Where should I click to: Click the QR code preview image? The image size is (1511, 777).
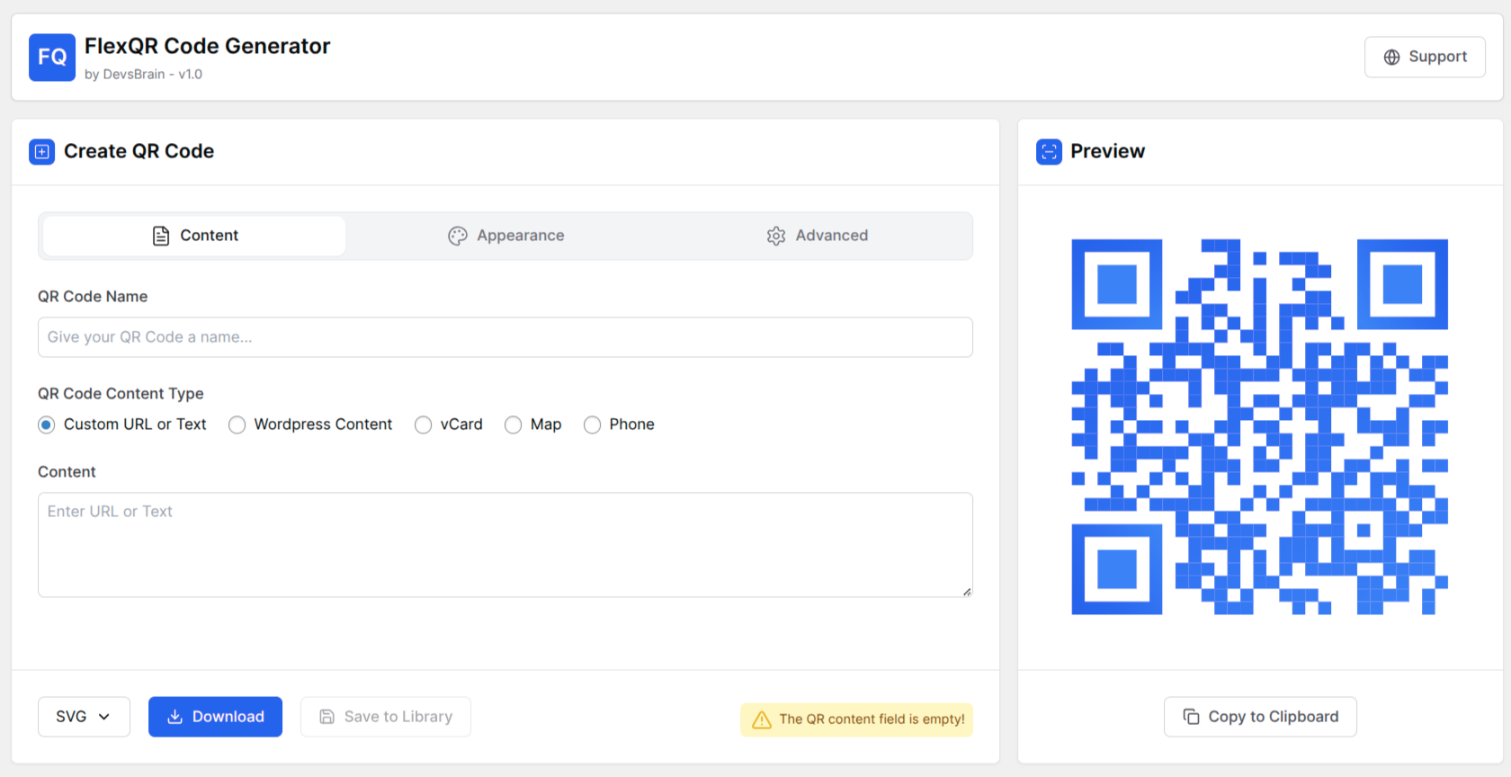tap(1259, 427)
